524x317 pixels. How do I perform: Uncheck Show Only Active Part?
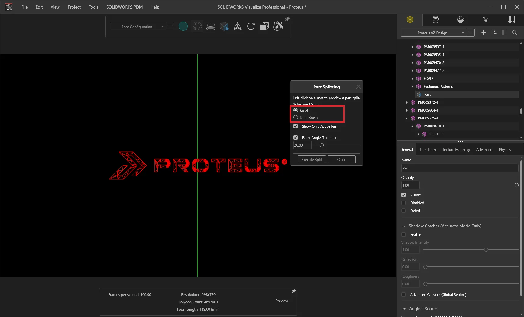coord(295,126)
